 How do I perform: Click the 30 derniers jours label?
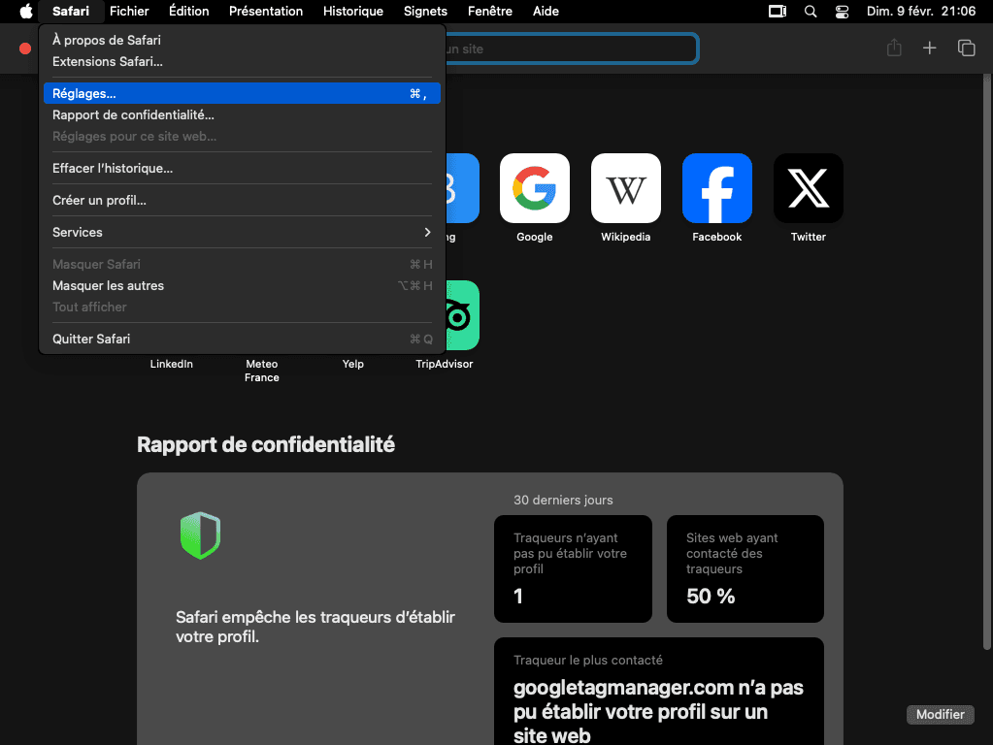click(563, 500)
